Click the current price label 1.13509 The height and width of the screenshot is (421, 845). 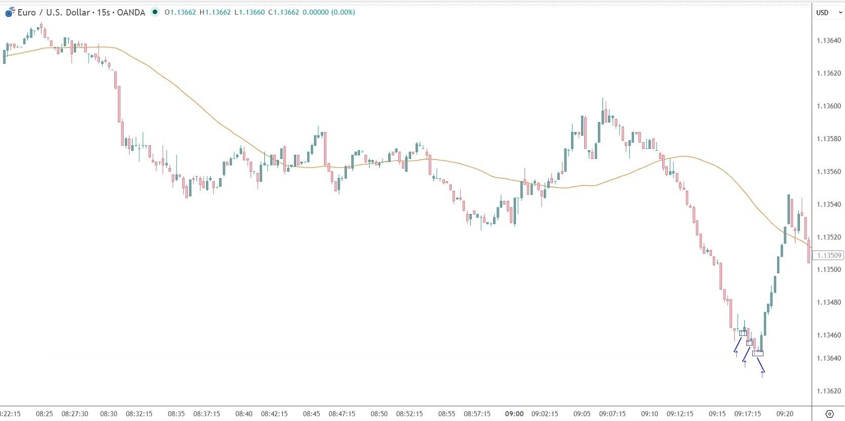pyautogui.click(x=829, y=256)
